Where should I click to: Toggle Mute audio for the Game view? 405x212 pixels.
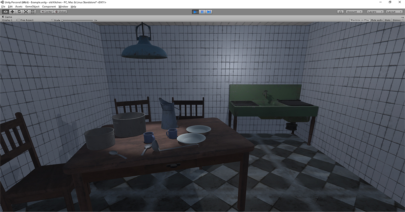pos(377,20)
